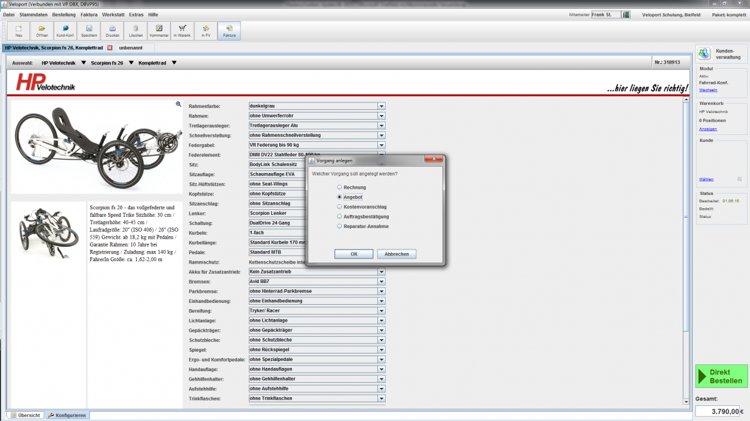Choose the Reparatur-Annahme radio option
Screen dimensions: 750x421
tap(339, 226)
